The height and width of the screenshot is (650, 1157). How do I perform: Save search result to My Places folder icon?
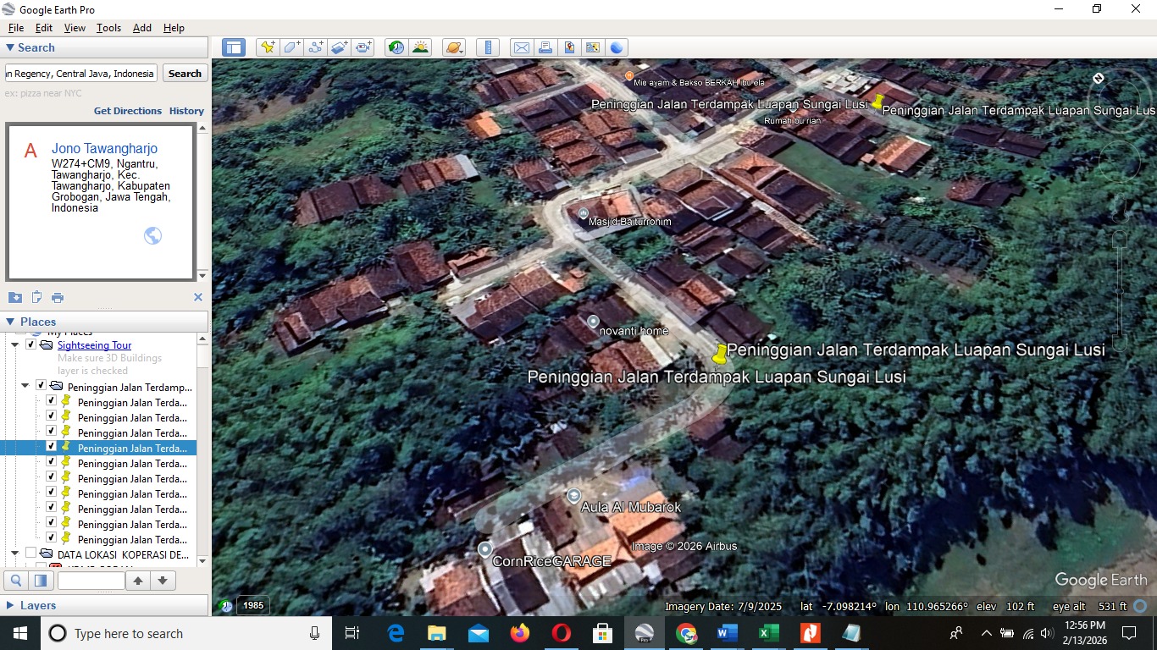(x=15, y=297)
